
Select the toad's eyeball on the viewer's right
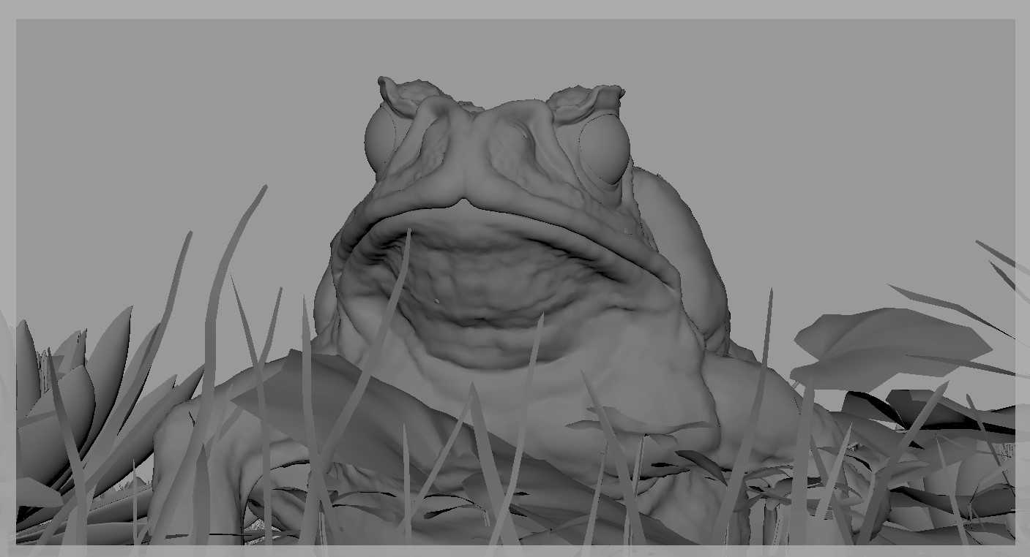pos(605,150)
